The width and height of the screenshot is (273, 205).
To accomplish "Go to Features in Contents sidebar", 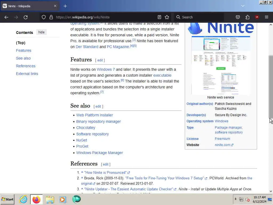I will coord(23,50).
